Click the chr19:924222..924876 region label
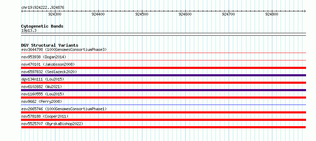This screenshot has width=316, height=141. [x=43, y=7]
